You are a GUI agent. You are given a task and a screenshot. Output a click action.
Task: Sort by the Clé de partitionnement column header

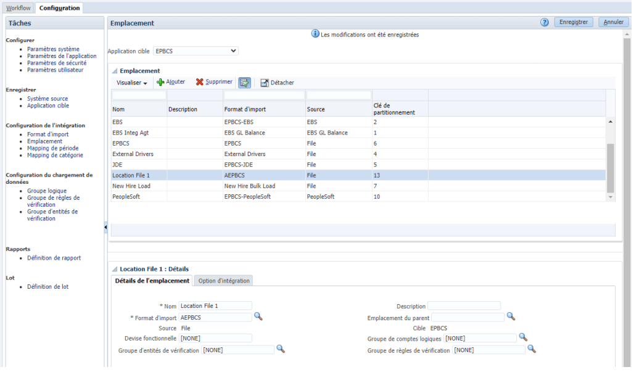pyautogui.click(x=400, y=109)
